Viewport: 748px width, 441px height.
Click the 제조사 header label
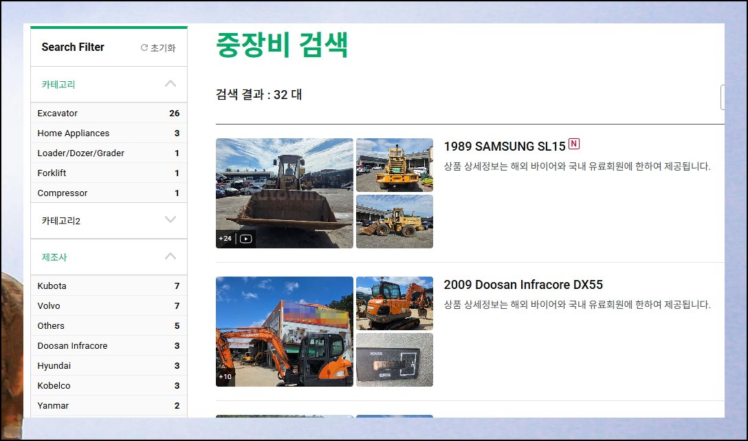point(54,257)
